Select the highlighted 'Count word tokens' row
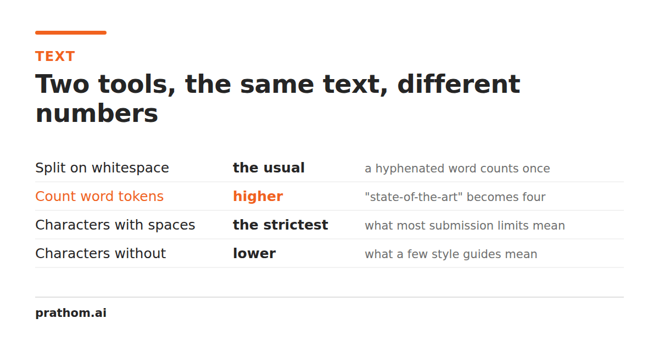 point(329,197)
